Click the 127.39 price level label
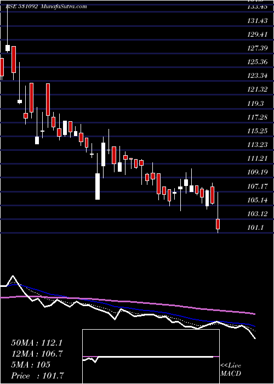This screenshot has height=384, width=274. click(x=258, y=48)
